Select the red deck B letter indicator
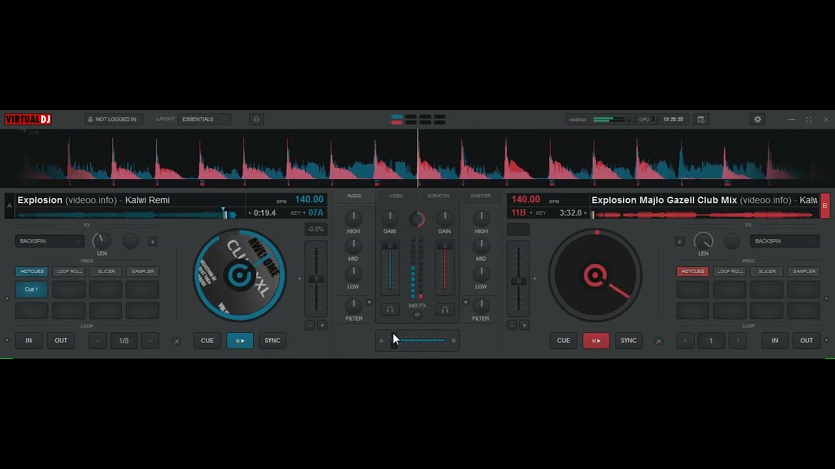Screen dimensions: 835x469 tap(825, 206)
